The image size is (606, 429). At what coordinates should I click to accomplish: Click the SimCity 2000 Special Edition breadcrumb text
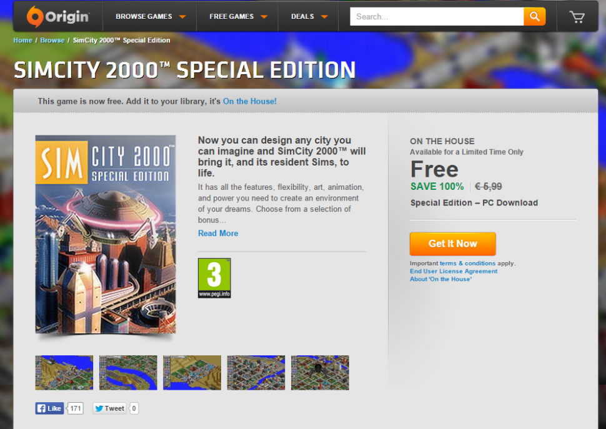click(121, 40)
